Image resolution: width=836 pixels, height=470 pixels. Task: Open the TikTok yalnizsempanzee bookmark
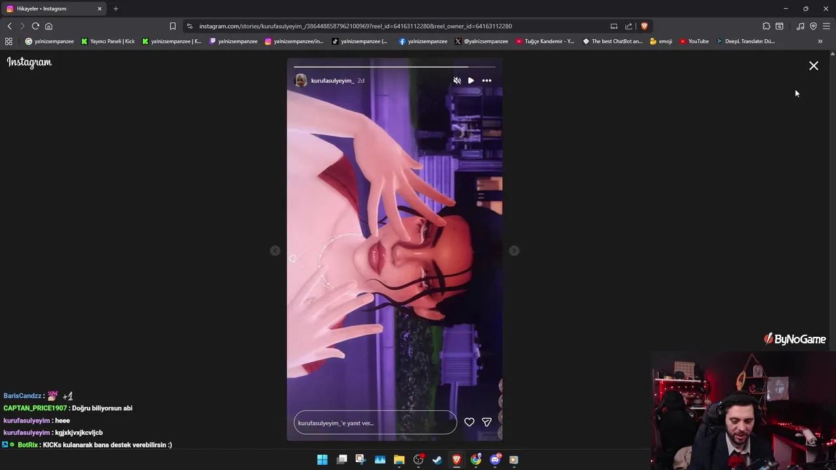tap(359, 41)
